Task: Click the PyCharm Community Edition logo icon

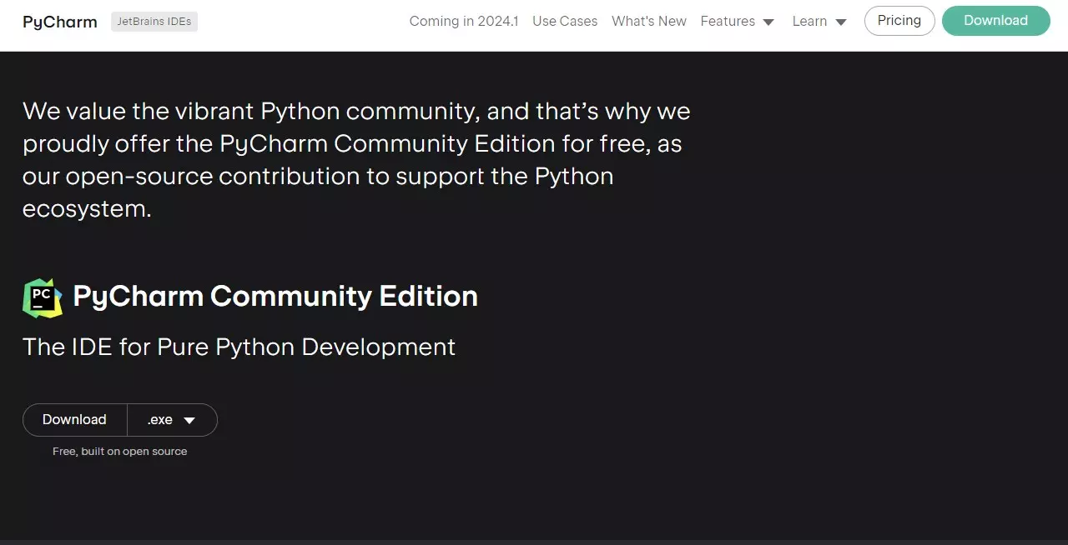Action: point(43,297)
